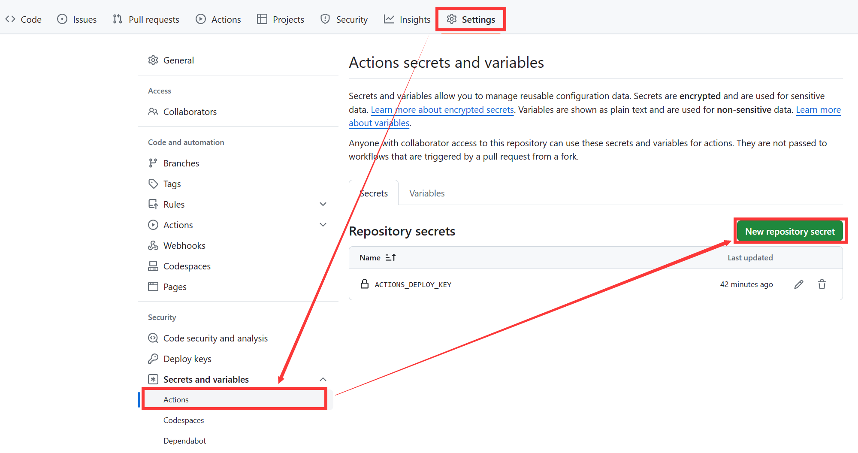This screenshot has width=858, height=453.
Task: Open Deploy keys settings page
Action: coord(187,359)
